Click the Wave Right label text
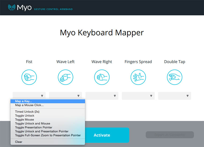Screen dimensions: 204x147 102,62
